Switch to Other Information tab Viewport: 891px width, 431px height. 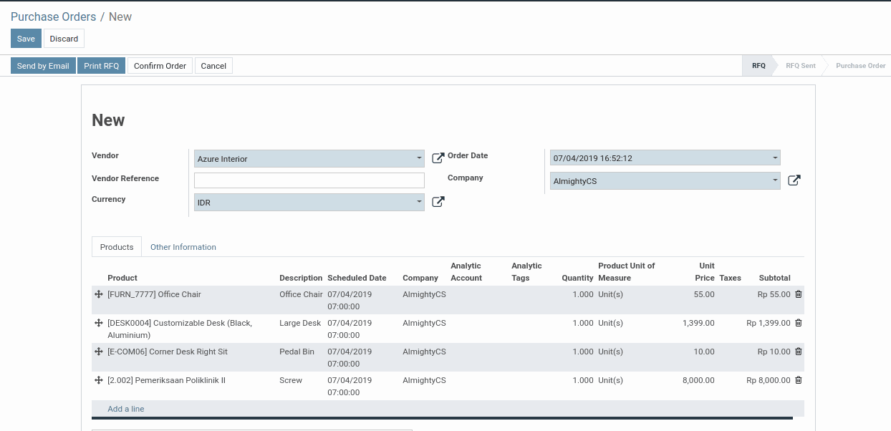pos(183,247)
